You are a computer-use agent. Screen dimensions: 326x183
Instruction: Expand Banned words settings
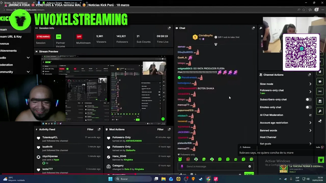[x=310, y=130]
